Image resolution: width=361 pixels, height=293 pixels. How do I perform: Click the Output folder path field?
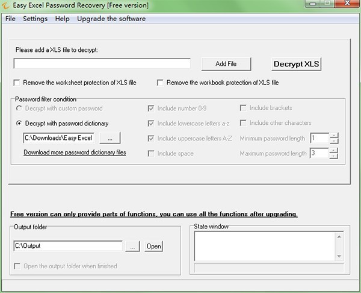tap(68, 246)
